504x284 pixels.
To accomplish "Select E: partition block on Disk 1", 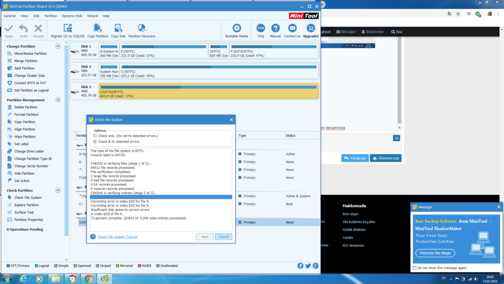I will (164, 51).
